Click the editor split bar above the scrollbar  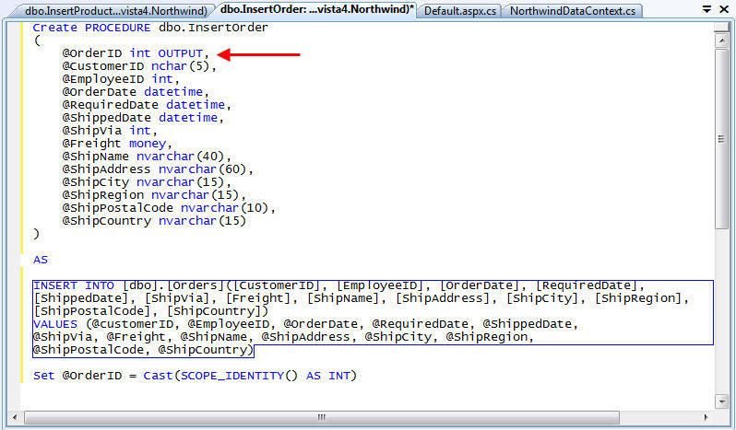coord(721,28)
